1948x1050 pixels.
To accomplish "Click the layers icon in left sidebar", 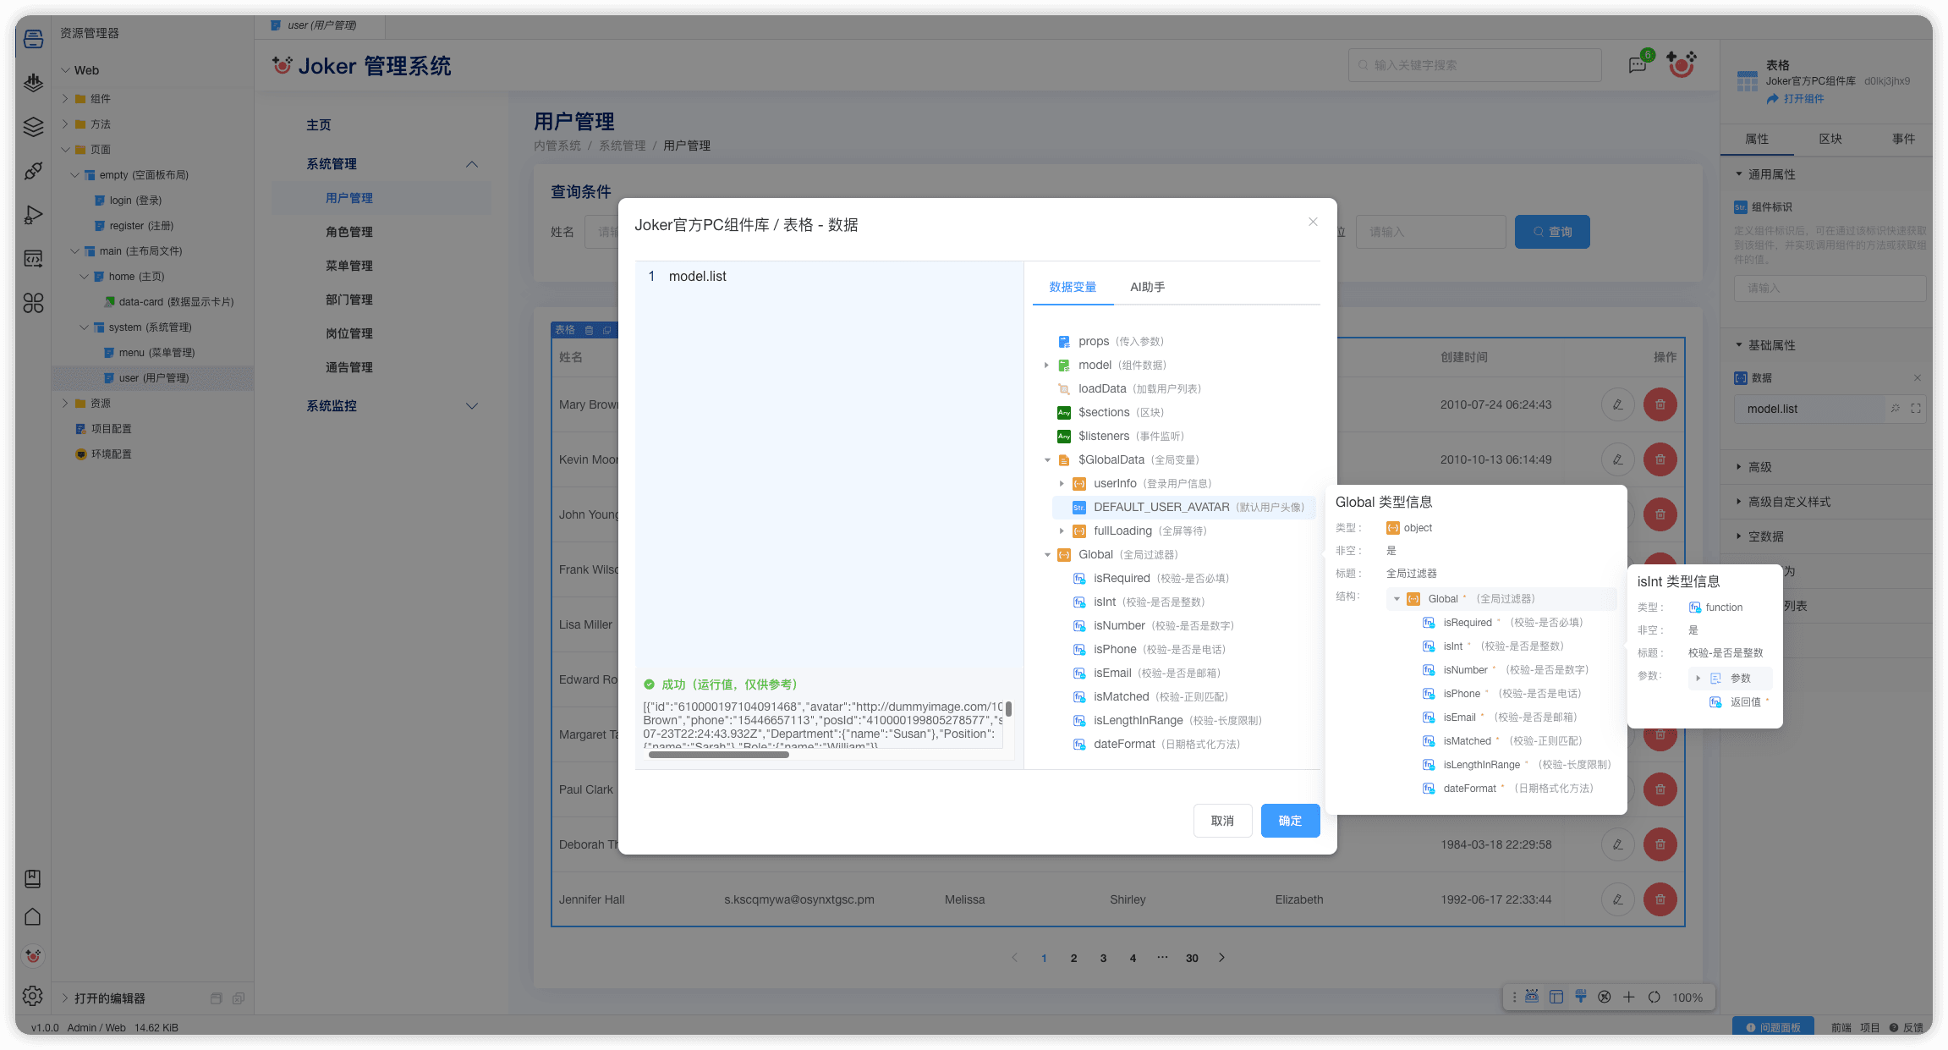I will (33, 127).
